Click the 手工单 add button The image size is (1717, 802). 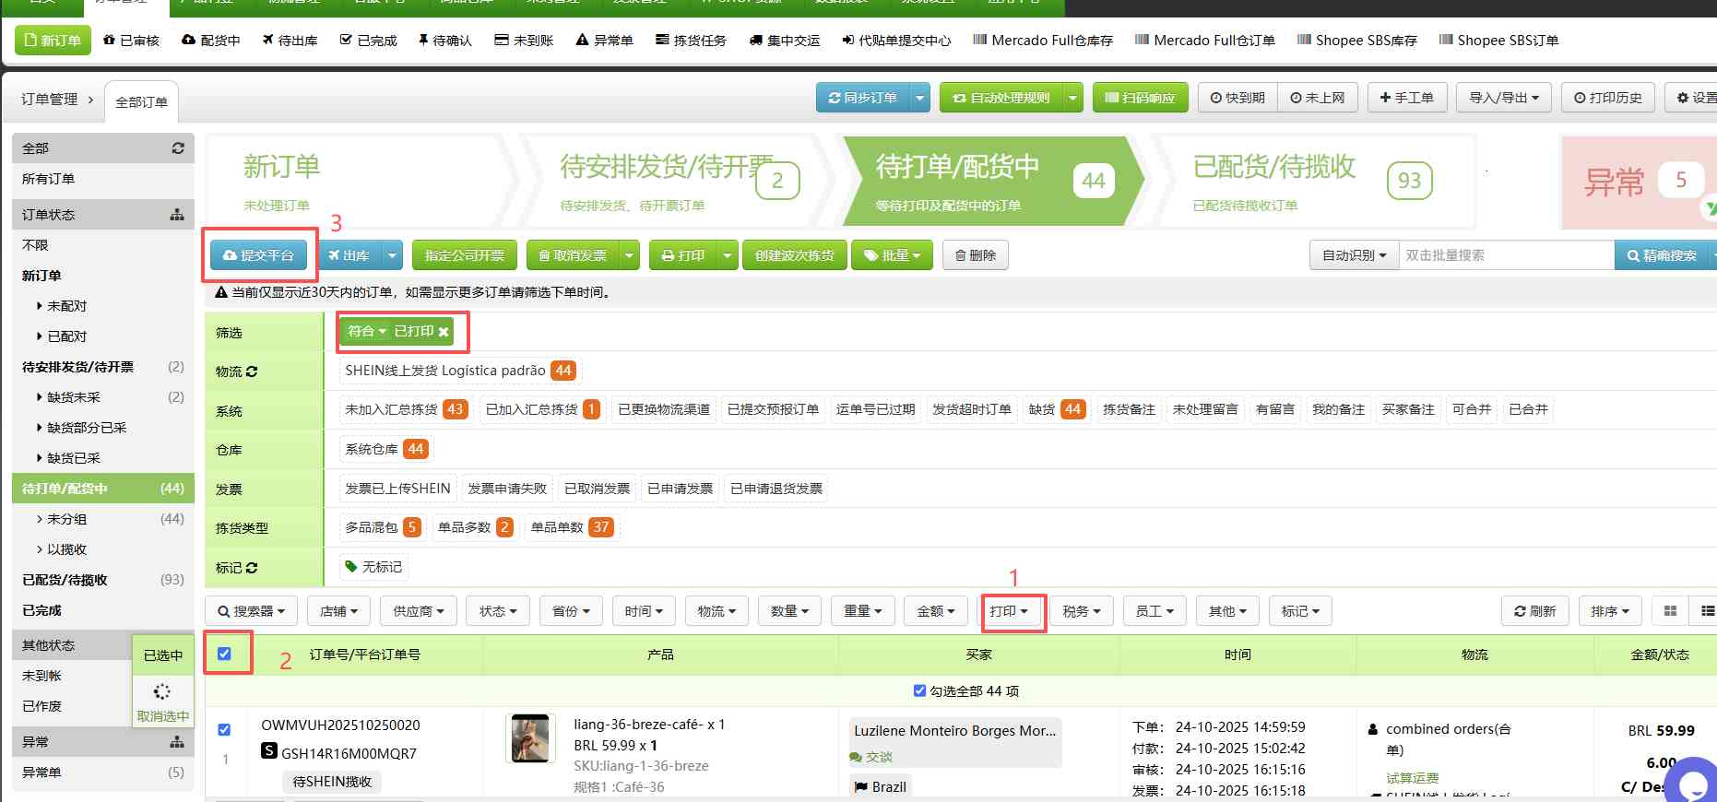tap(1406, 98)
